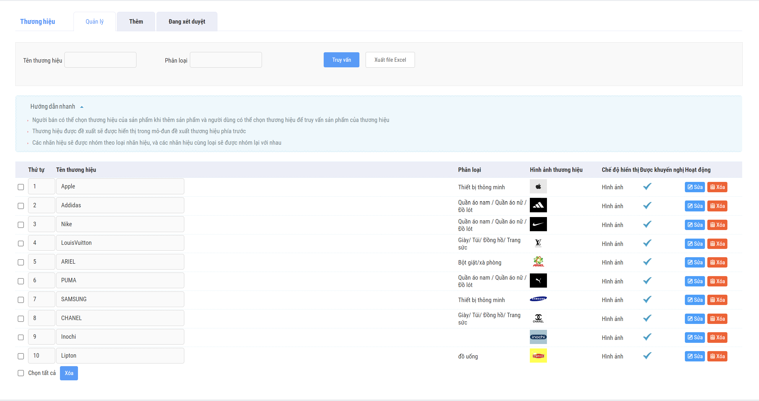Screen dimensions: 759x401
Task: Click the PUMA brand logo image
Action: coord(538,281)
